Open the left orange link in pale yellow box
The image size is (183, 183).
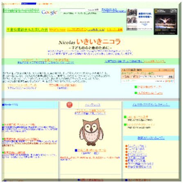22,85
